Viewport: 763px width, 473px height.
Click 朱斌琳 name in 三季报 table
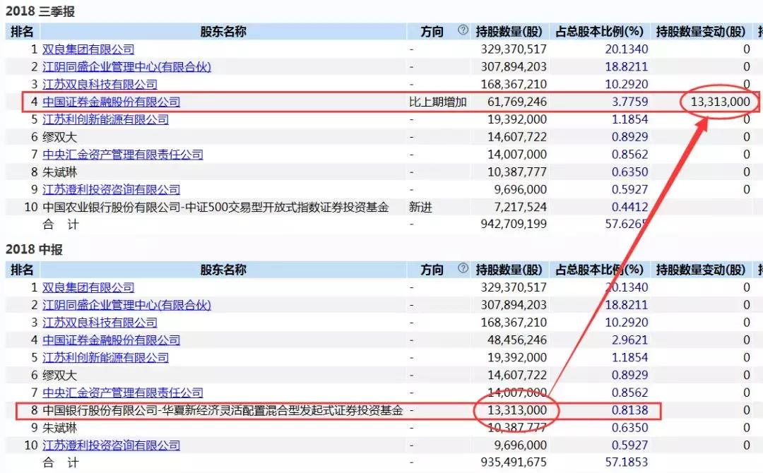pos(59,172)
